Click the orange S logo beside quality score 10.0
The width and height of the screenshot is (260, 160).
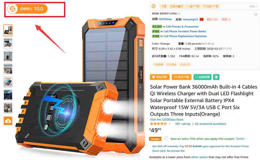click(13, 9)
